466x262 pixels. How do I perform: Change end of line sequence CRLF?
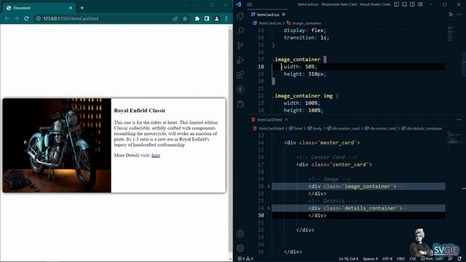(x=400, y=259)
